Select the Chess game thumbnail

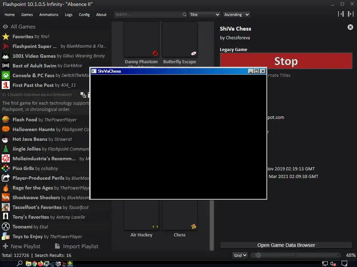click(180, 215)
